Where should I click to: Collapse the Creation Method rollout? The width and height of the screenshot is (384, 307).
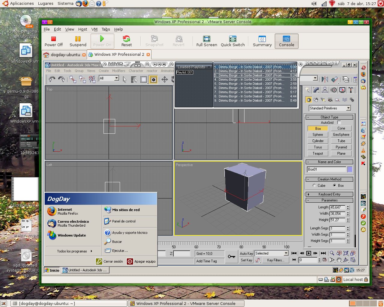coord(329,179)
